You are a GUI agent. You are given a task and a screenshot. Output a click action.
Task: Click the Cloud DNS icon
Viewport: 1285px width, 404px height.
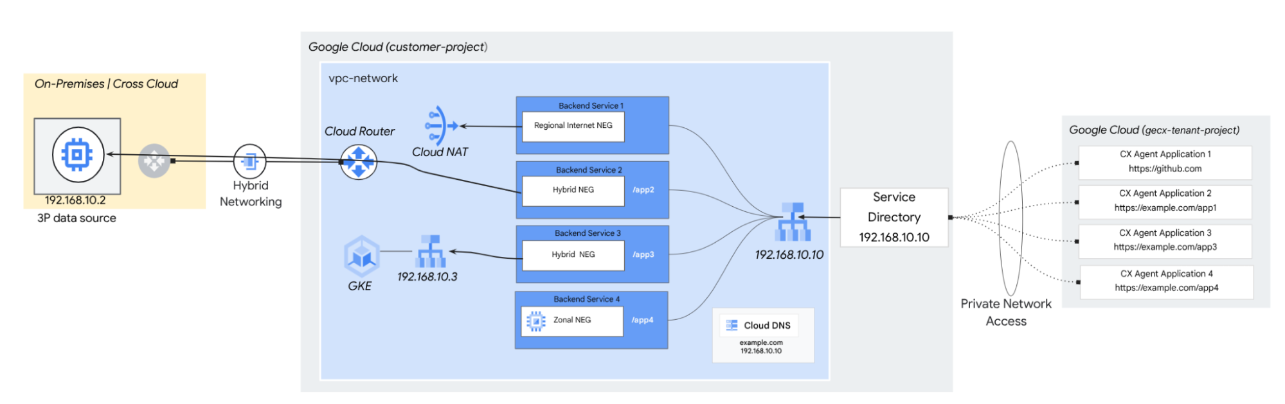pyautogui.click(x=732, y=325)
